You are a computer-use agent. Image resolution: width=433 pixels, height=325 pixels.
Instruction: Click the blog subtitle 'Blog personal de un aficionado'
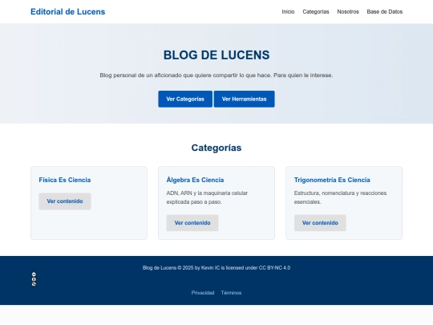(216, 75)
